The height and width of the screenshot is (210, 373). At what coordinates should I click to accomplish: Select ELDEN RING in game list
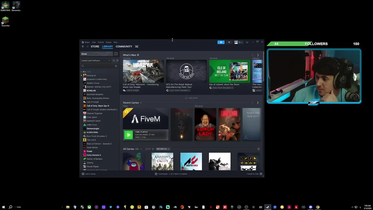[92, 132]
